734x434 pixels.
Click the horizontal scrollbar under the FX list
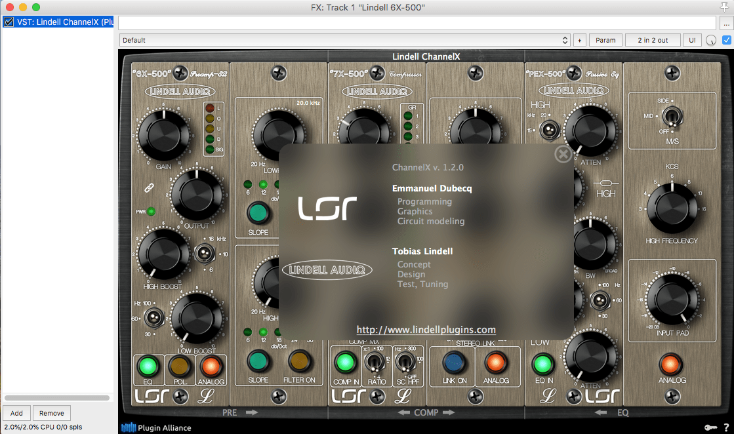click(57, 398)
